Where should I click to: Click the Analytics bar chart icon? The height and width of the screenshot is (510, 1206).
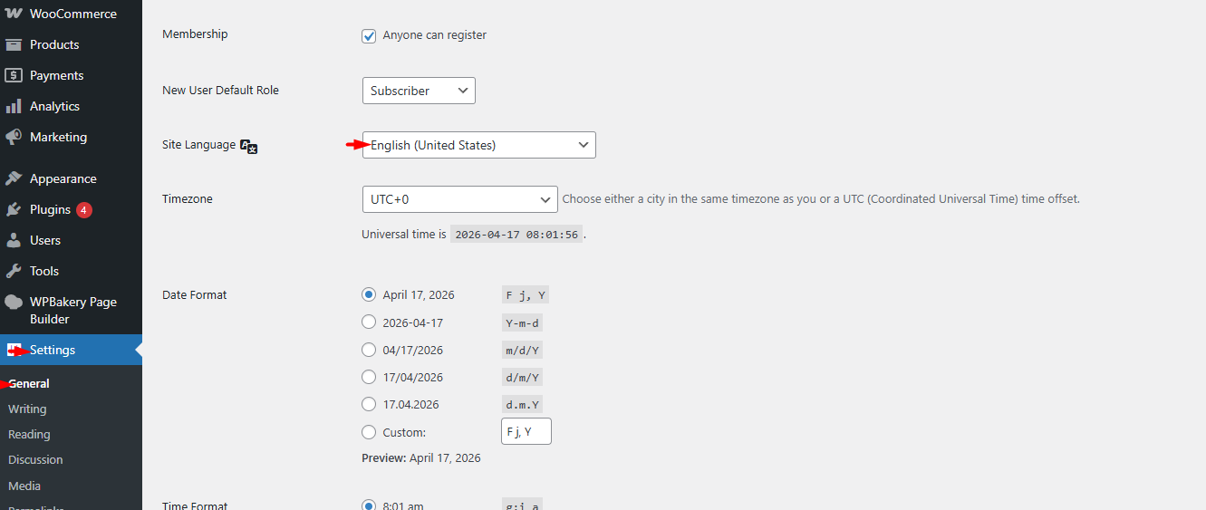click(x=14, y=106)
